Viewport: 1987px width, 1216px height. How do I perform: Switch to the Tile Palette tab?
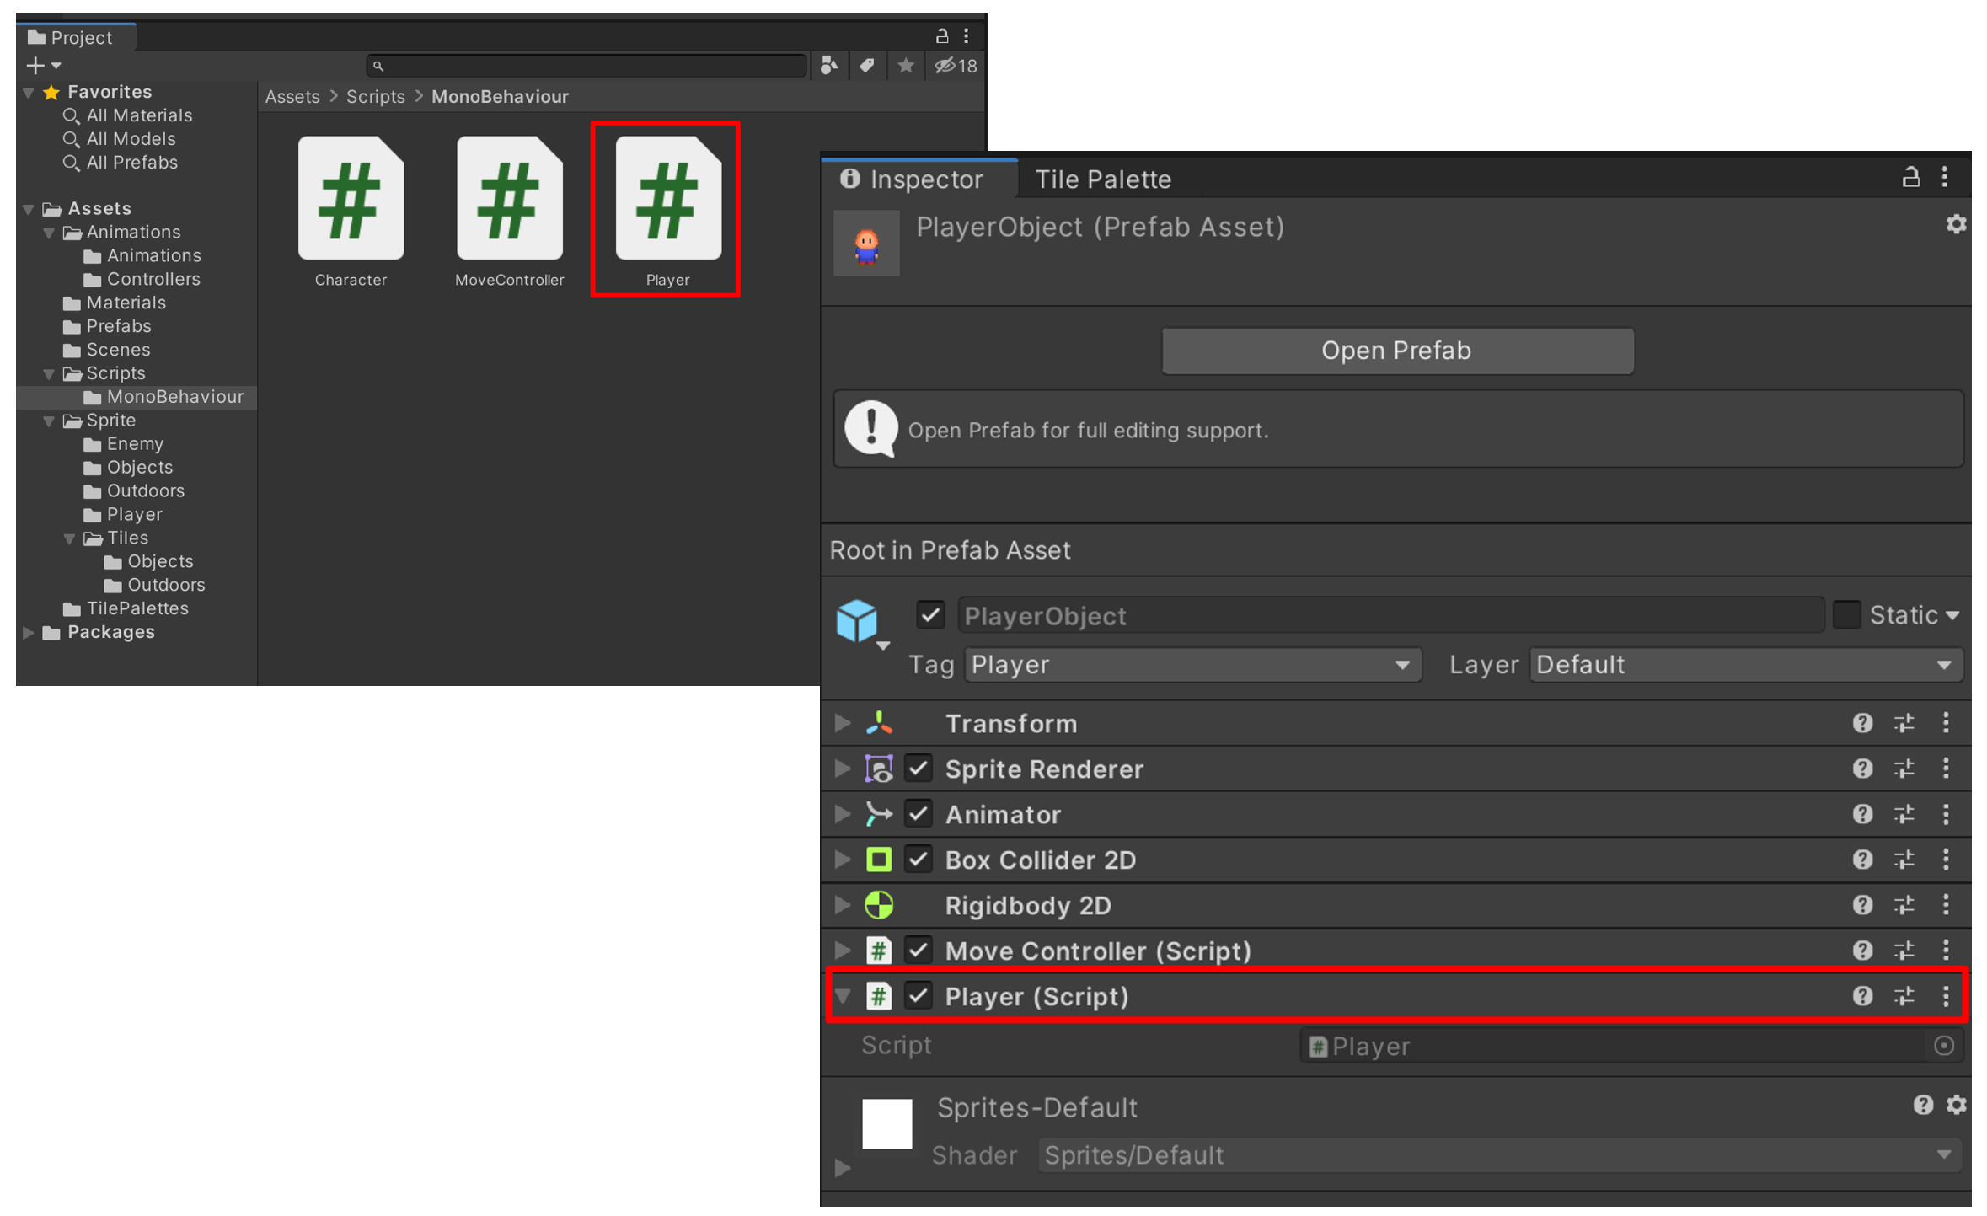click(1102, 179)
